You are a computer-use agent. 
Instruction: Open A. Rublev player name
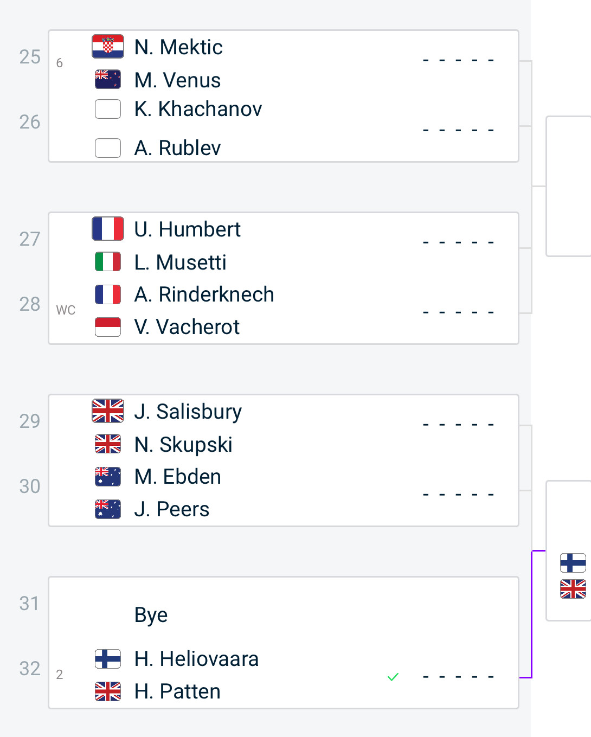coord(178,148)
